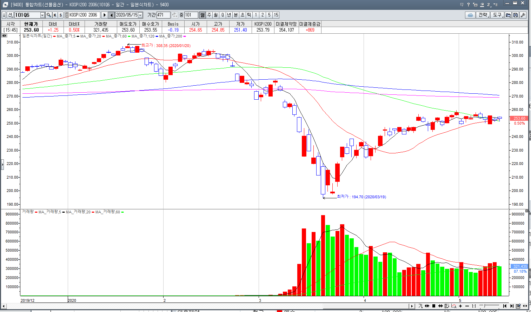Click the left-right arrows expander at chart top-left

click(4, 36)
